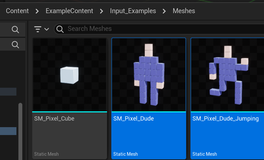
Task: Select the SM_Pixel_Cube thumbnail
Action: coord(70,75)
